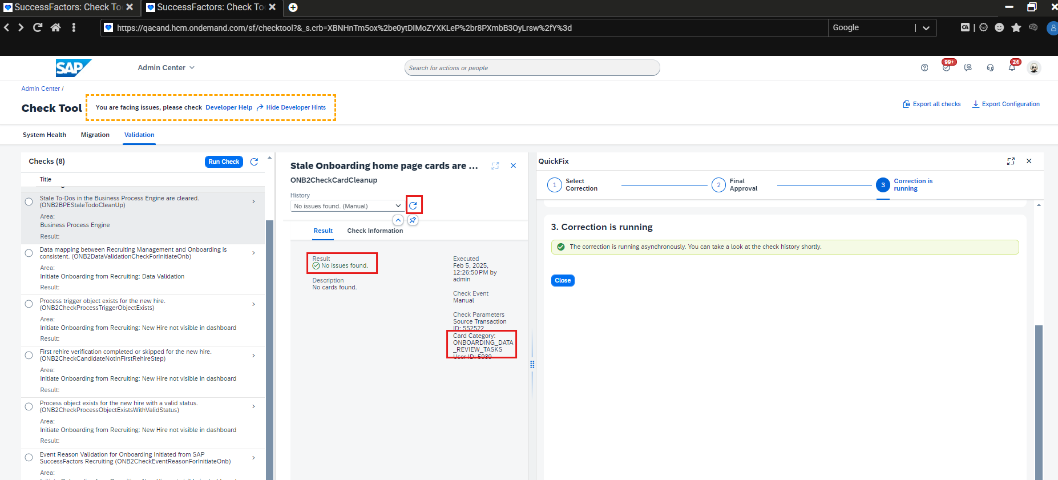The width and height of the screenshot is (1058, 480).
Task: Select Process trigger object check radio button
Action: click(29, 304)
